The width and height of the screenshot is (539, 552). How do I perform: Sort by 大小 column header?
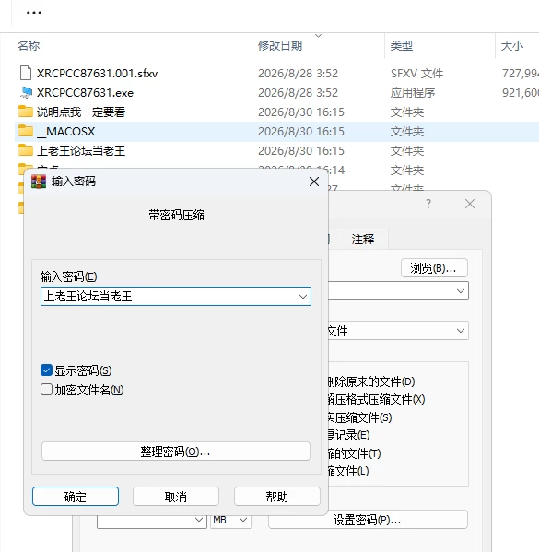tap(512, 45)
